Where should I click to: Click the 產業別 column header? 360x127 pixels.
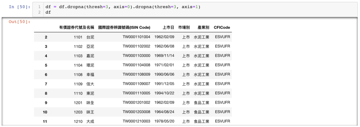204,27
